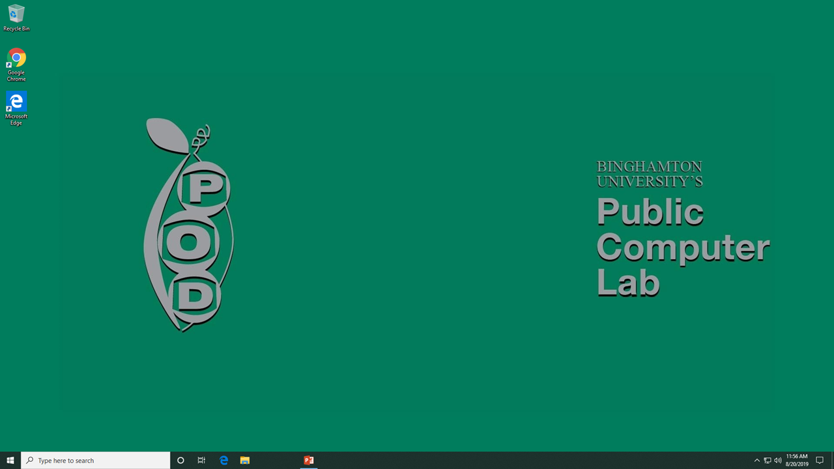Show the calendar from the taskbar clock

[797, 461]
